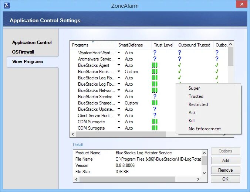Close the ZoneAlarm window

(241, 4)
